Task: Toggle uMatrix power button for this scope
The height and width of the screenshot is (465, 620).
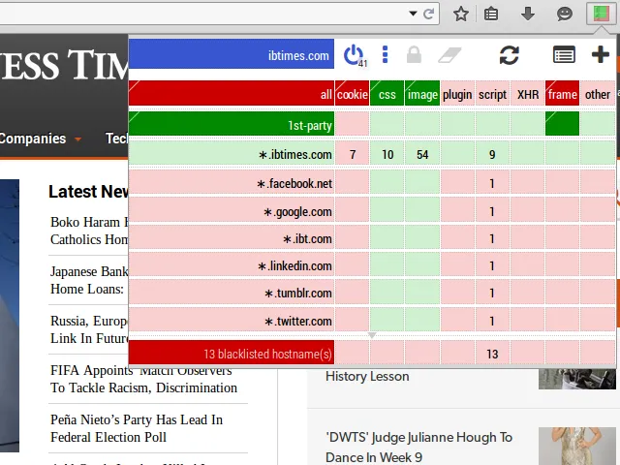Action: click(354, 54)
